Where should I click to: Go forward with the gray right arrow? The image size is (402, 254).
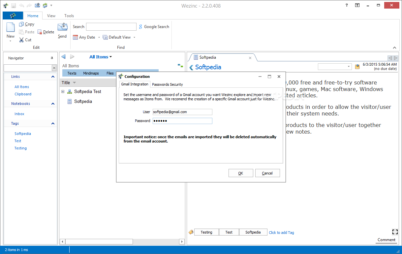72,57
